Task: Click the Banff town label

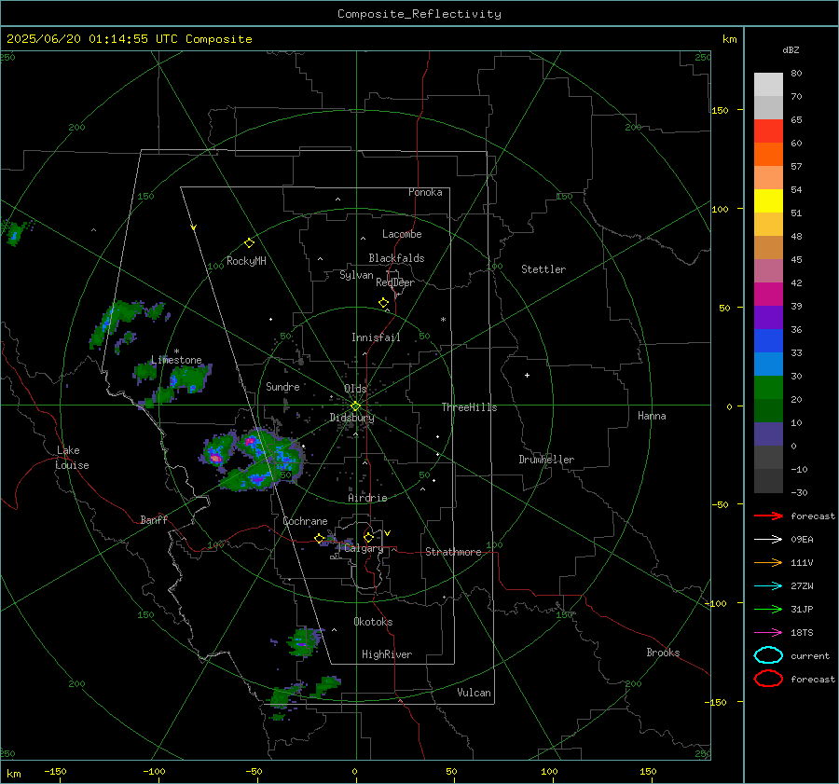Action: click(154, 519)
